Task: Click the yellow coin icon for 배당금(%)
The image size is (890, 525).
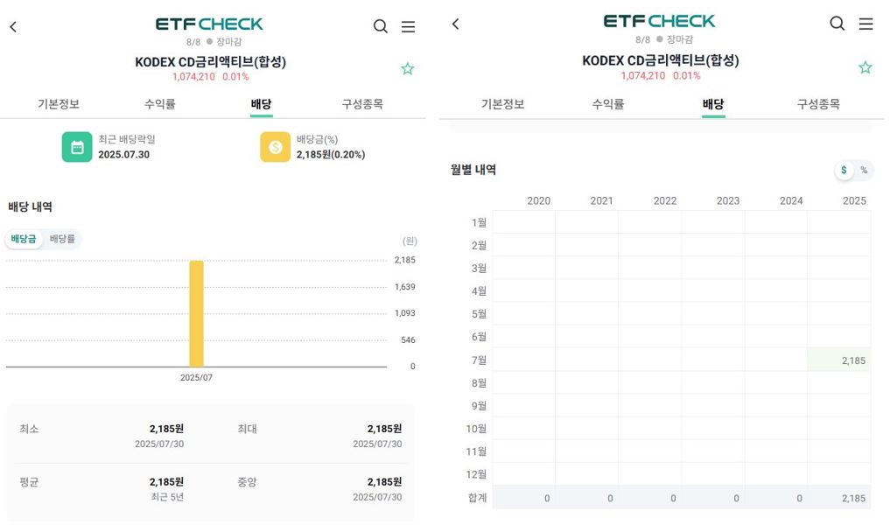Action: coord(276,147)
